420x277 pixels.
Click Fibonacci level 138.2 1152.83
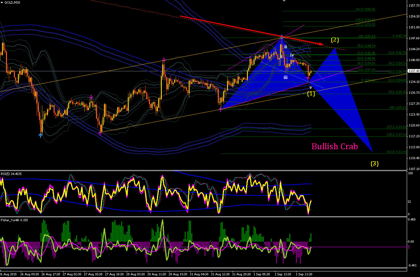pos(365,20)
